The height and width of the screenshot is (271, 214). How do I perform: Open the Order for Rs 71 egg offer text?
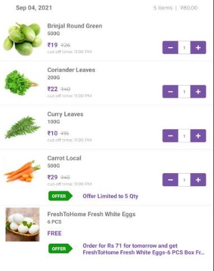click(144, 249)
